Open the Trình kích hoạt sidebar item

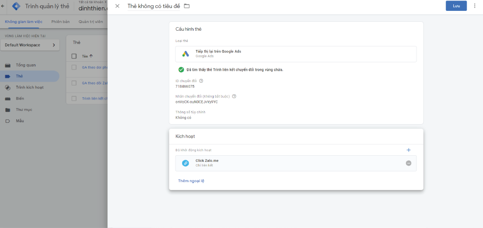pos(29,87)
